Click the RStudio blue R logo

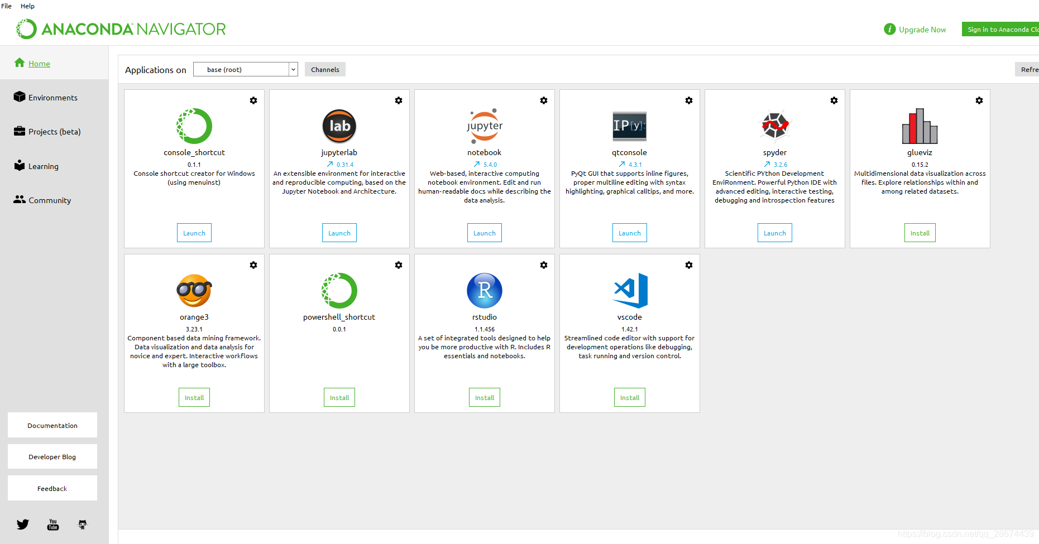point(485,291)
